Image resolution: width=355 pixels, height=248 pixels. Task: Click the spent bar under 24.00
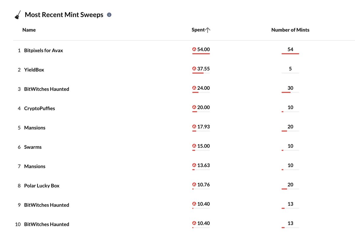coord(201,92)
